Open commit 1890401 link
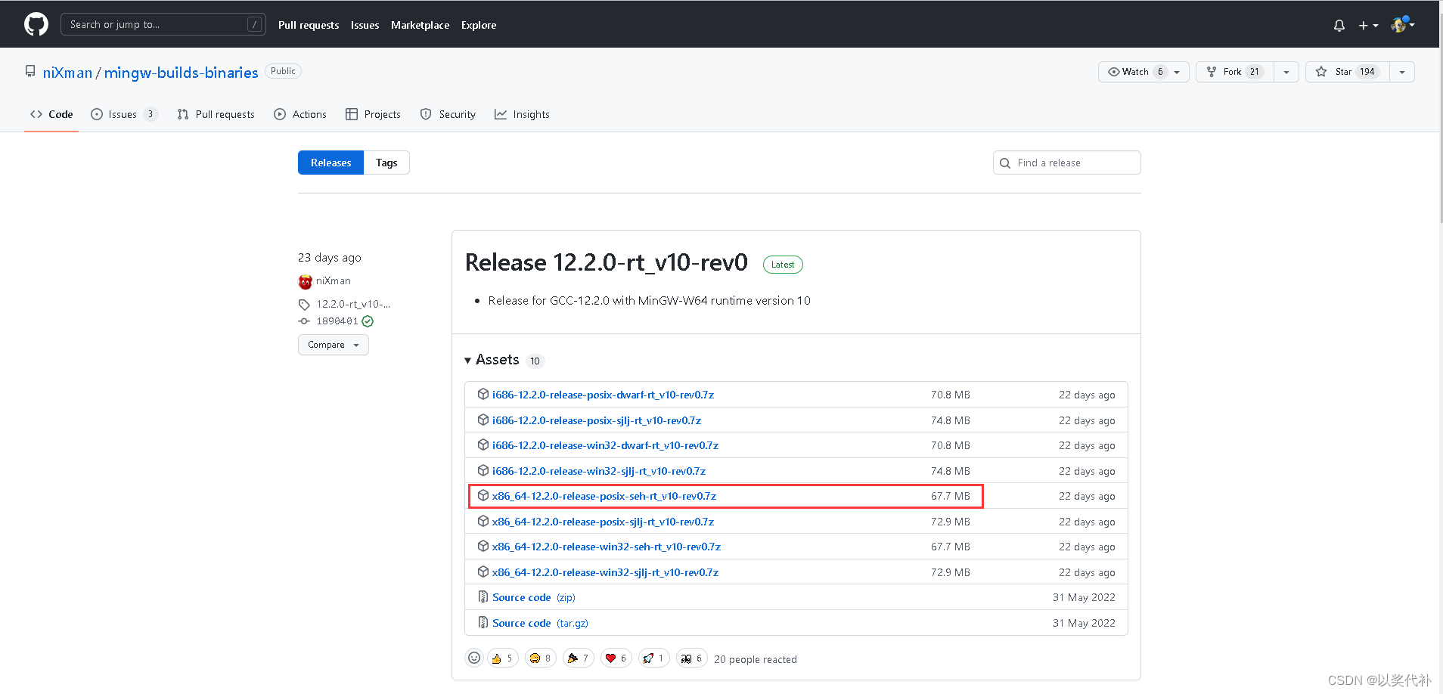This screenshot has height=694, width=1443. pyautogui.click(x=337, y=321)
